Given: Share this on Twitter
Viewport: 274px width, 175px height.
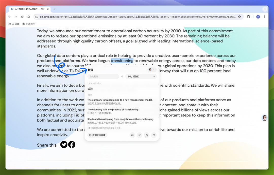Looking at the screenshot, I should point(64,145).
